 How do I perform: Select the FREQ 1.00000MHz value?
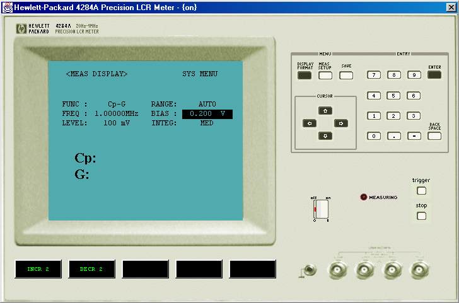116,113
